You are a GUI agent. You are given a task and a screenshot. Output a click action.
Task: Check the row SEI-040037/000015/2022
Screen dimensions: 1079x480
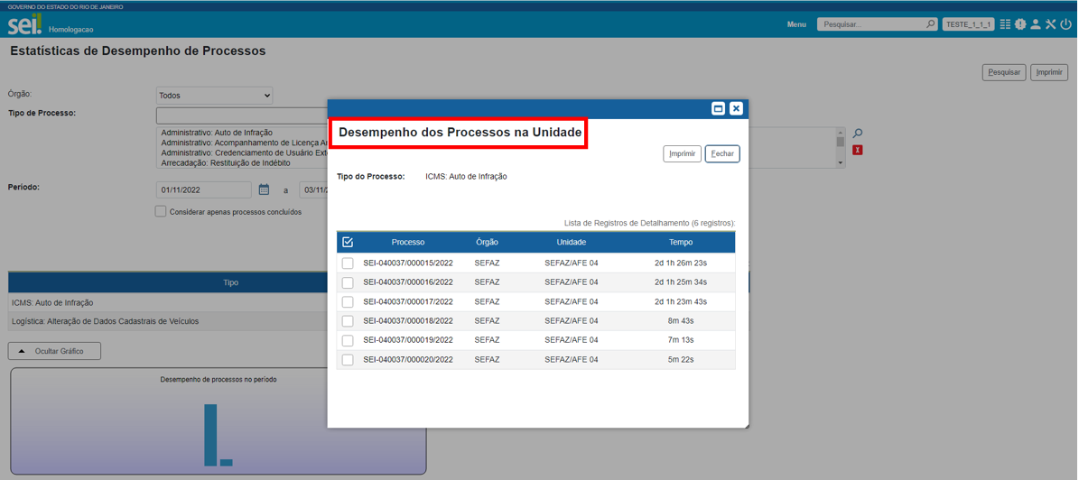pos(348,263)
